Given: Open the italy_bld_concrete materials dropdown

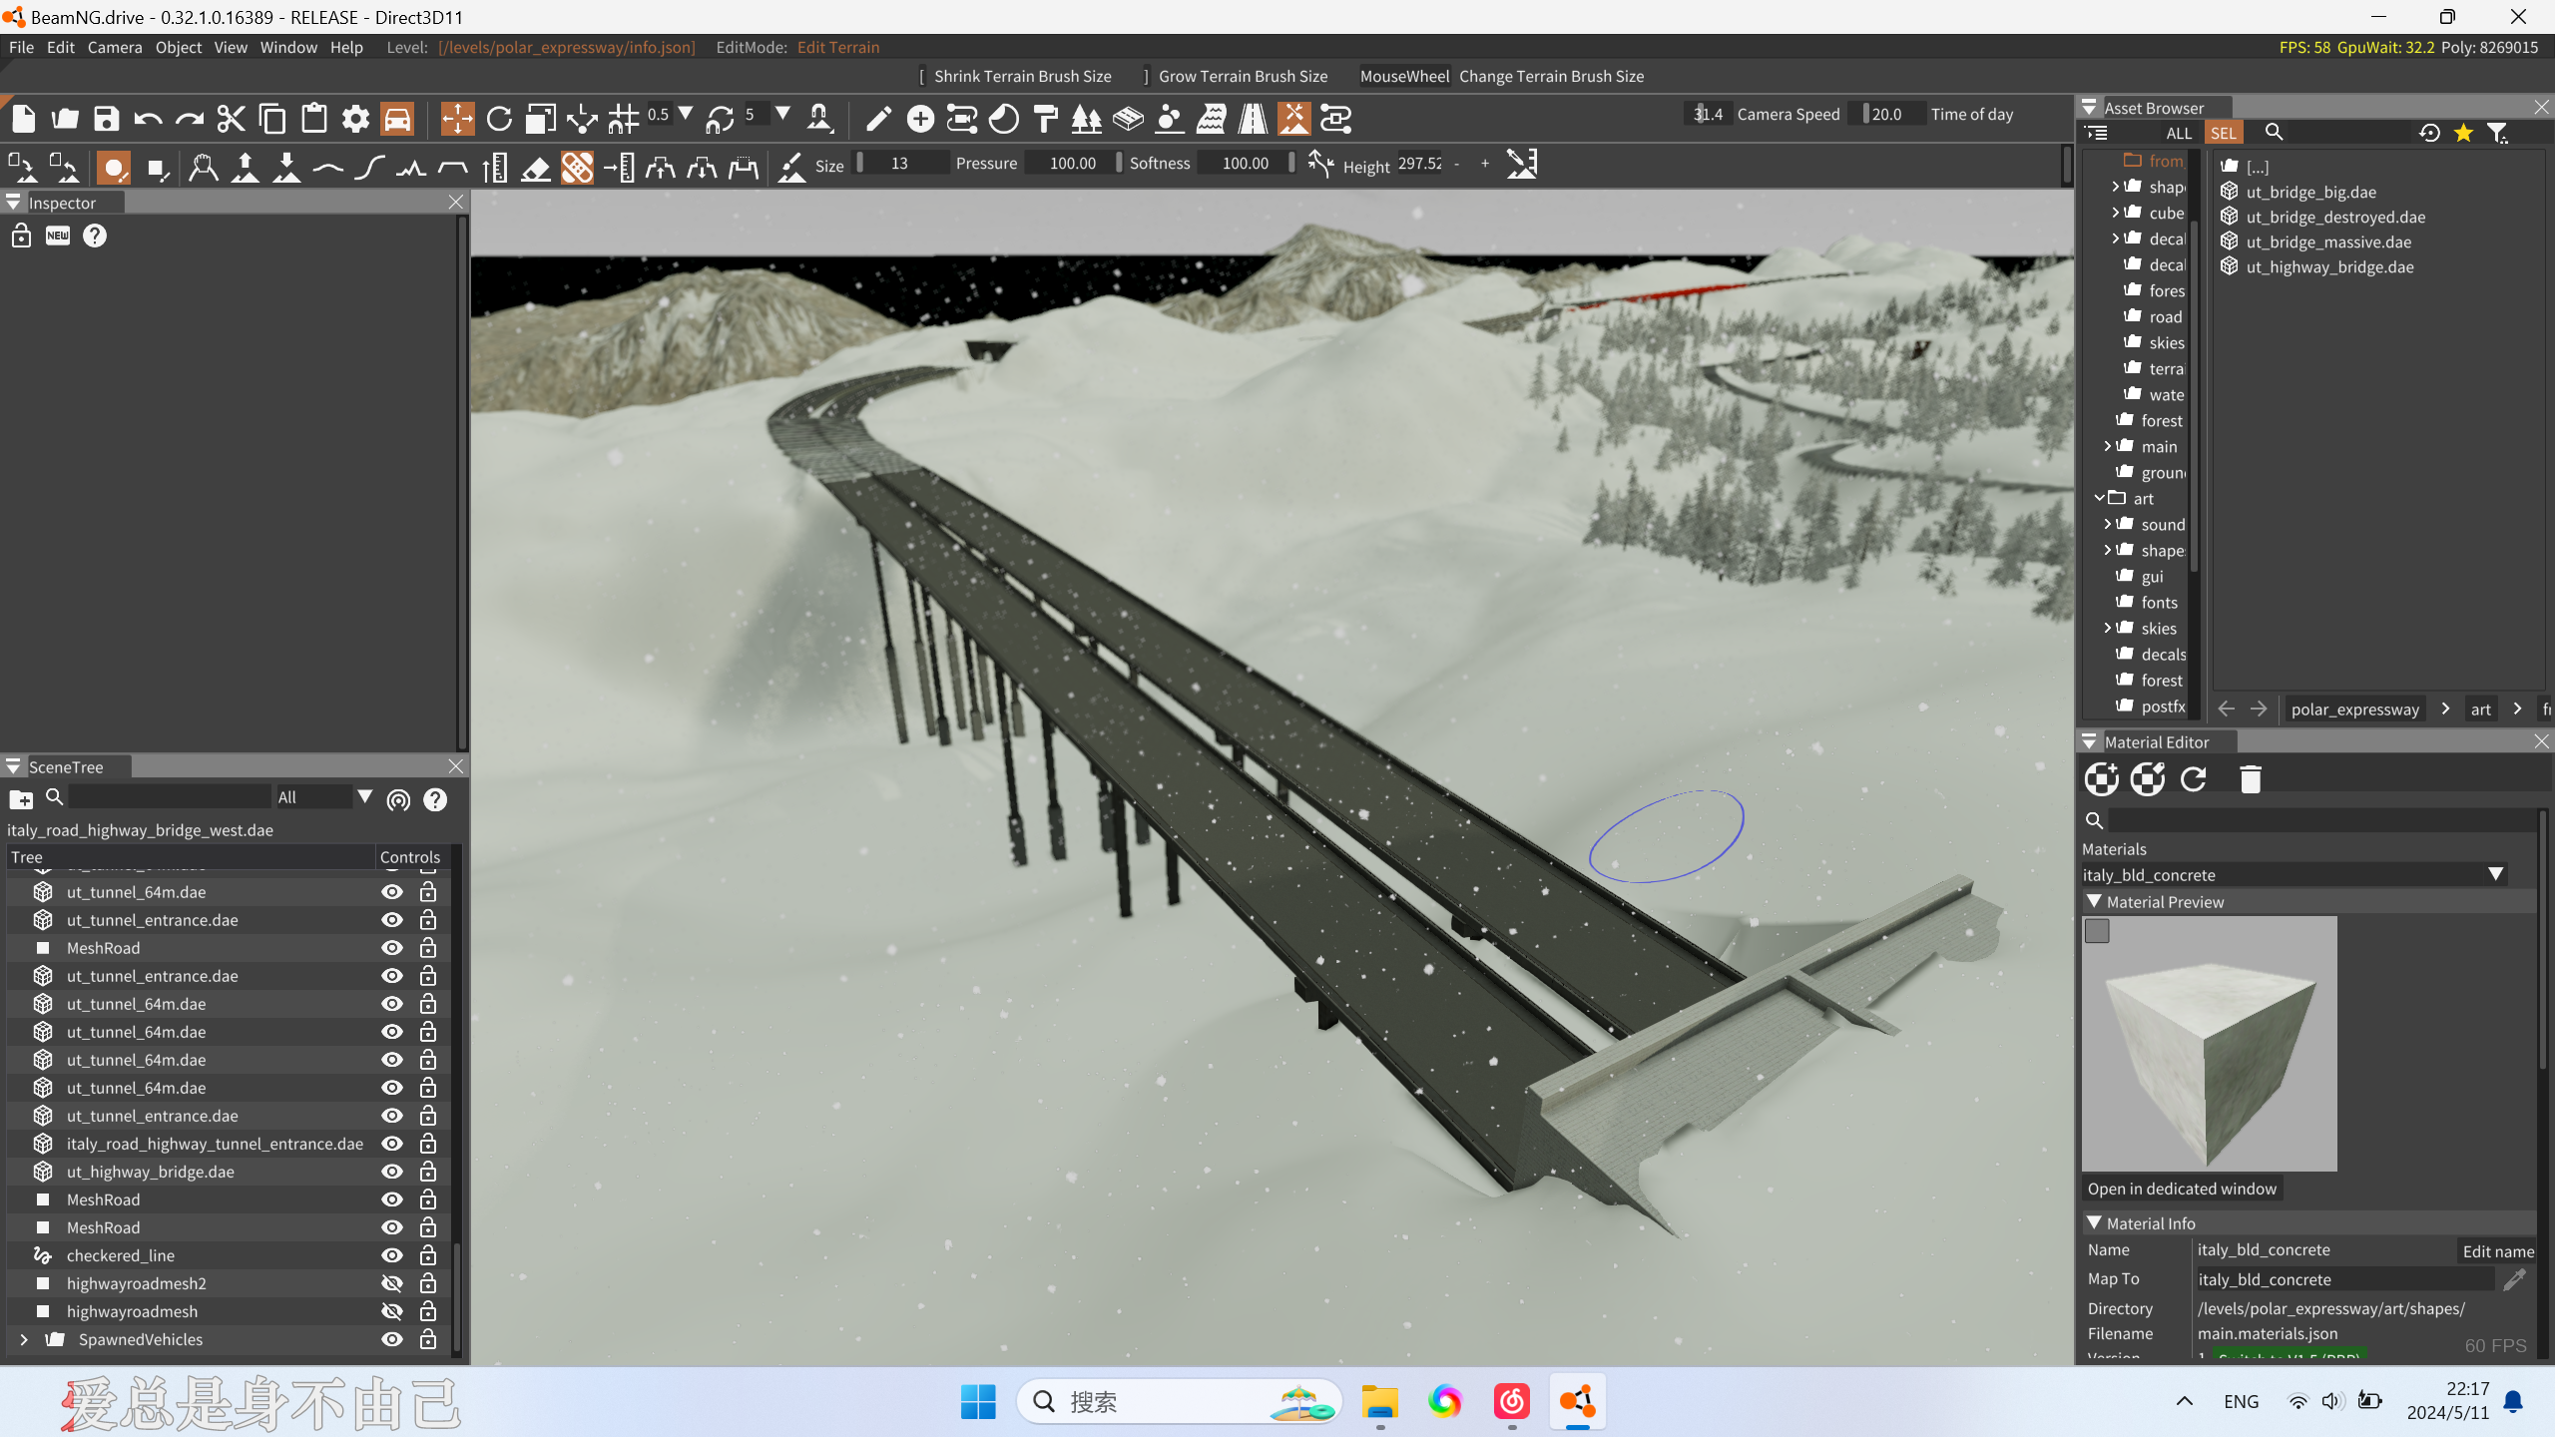Looking at the screenshot, I should tap(2495, 874).
